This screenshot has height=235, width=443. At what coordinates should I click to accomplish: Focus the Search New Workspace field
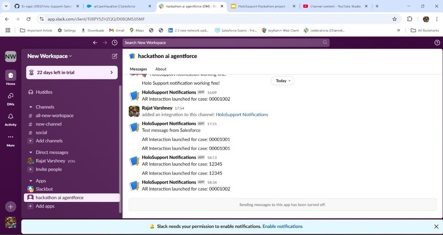point(226,43)
